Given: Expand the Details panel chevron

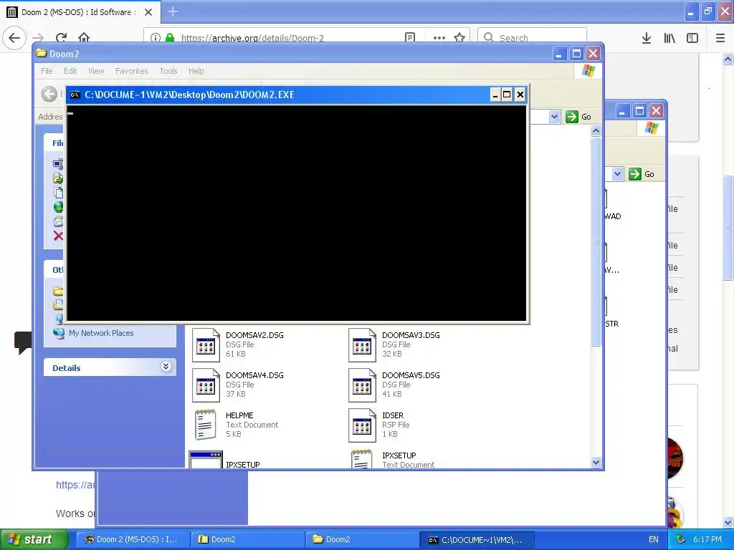Looking at the screenshot, I should (x=166, y=367).
